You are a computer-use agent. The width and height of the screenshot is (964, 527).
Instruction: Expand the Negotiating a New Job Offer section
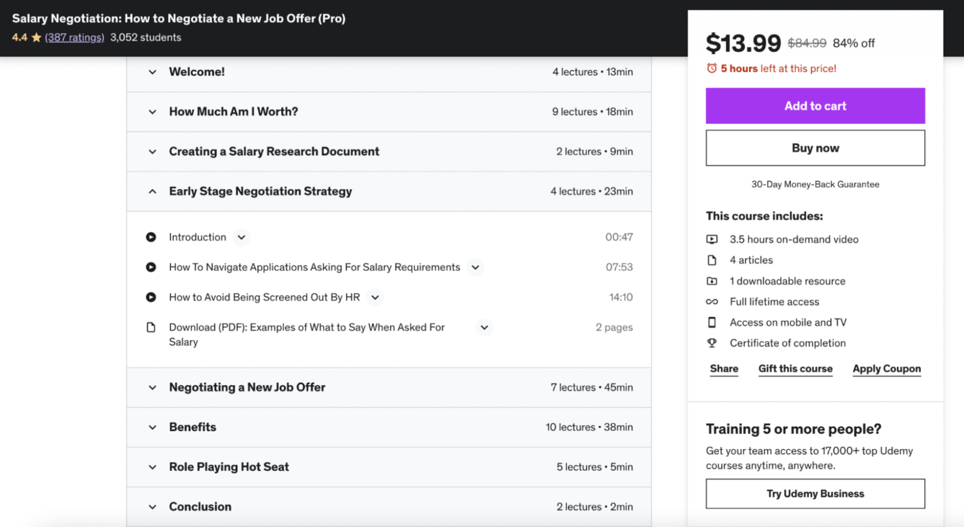coord(152,388)
